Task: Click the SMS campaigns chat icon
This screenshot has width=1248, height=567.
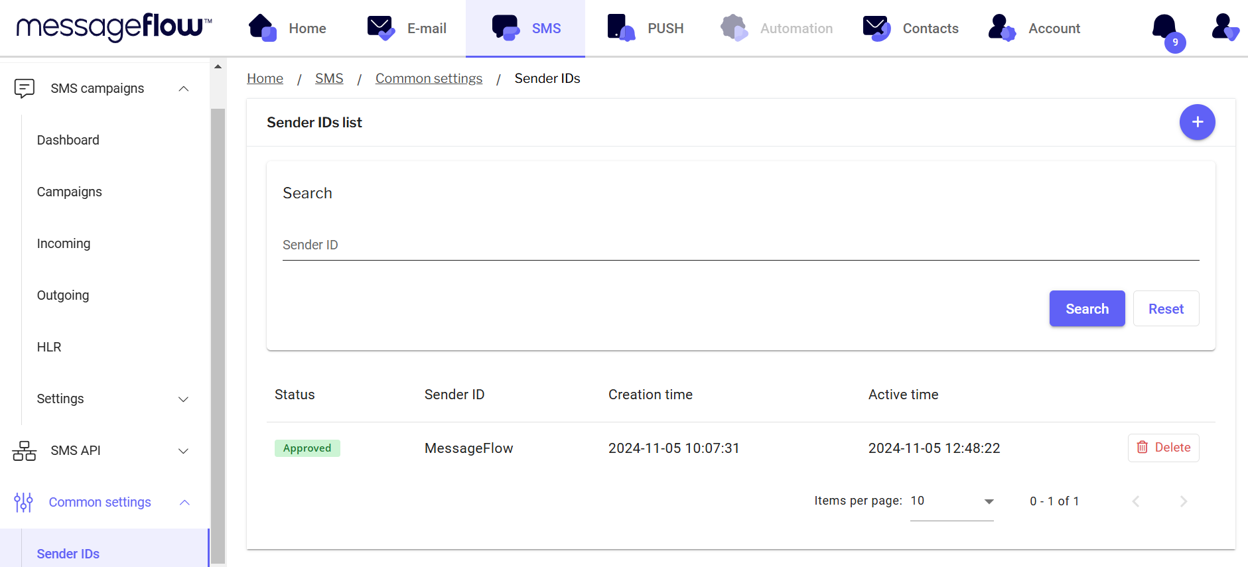Action: point(25,88)
